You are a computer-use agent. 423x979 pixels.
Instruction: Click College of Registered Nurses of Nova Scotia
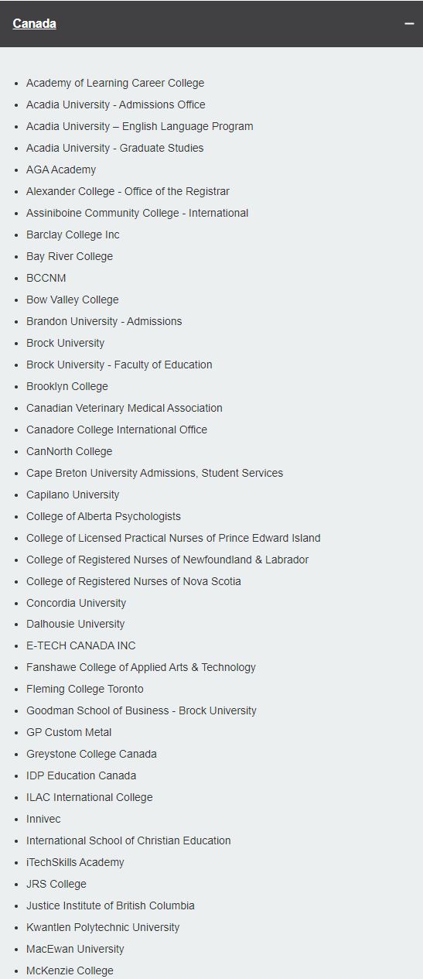tap(134, 581)
